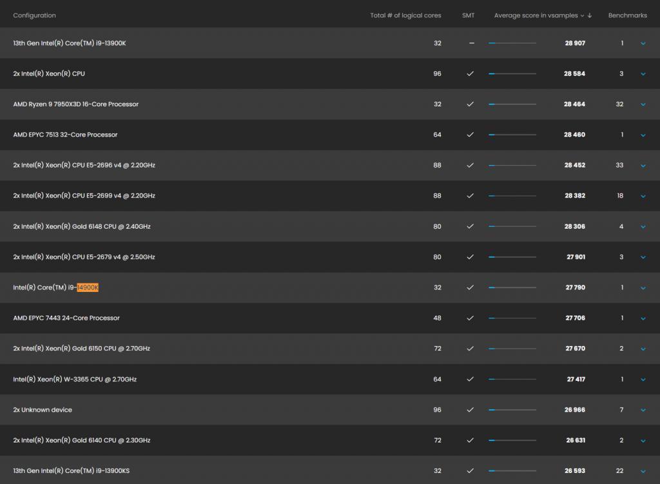660x484 pixels.
Task: Click the SMT checkmark for 2x Unknown device
Action: pos(470,409)
